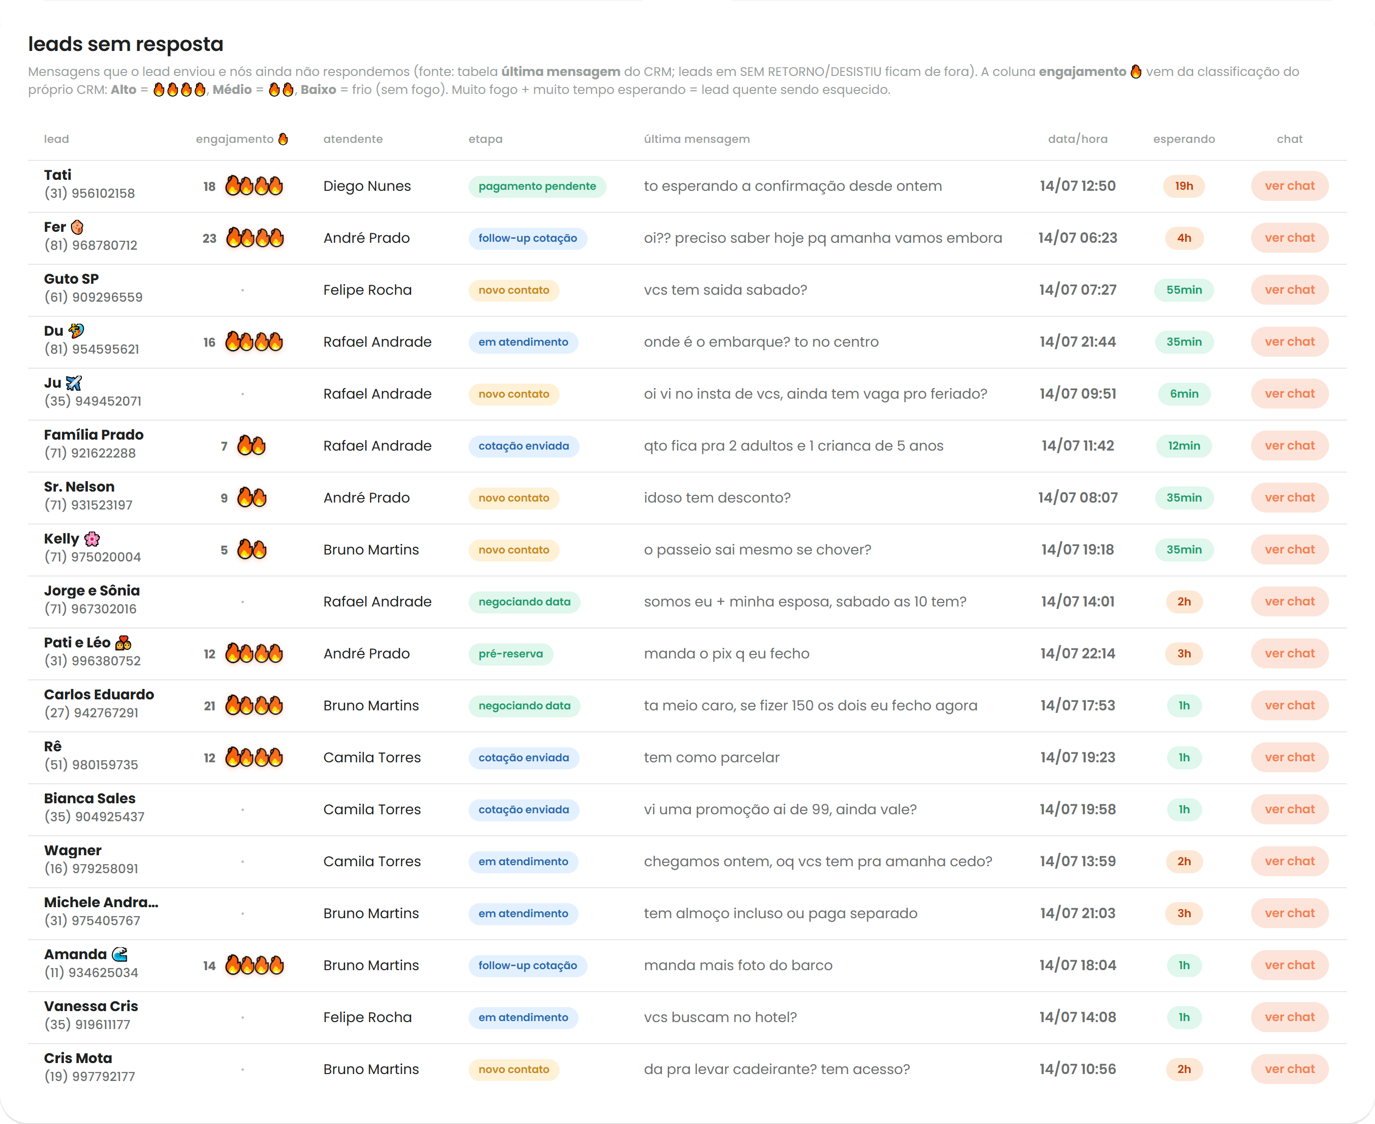The height and width of the screenshot is (1124, 1375).
Task: Click Carlos Eduardo's four-flame engagement icon
Action: tap(254, 705)
